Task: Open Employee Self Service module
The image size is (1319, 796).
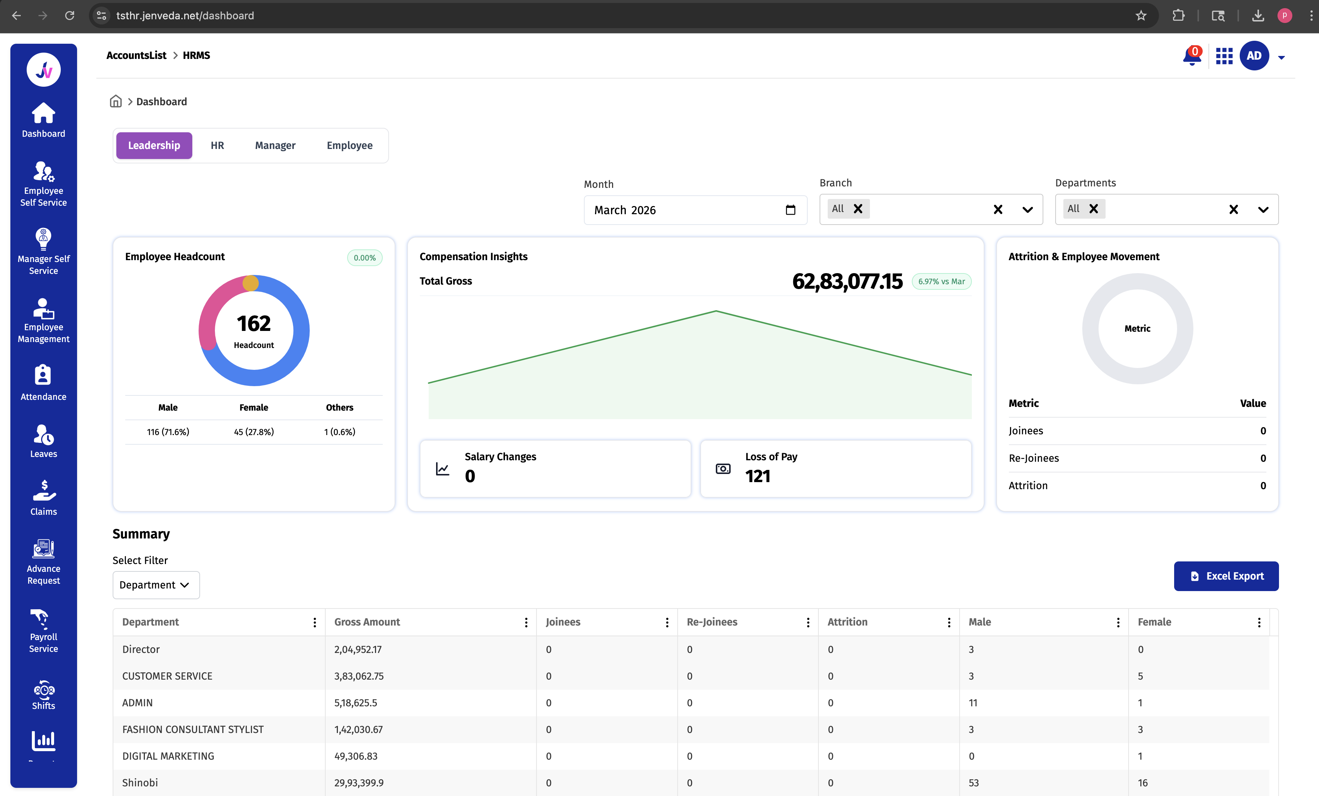Action: (x=43, y=184)
